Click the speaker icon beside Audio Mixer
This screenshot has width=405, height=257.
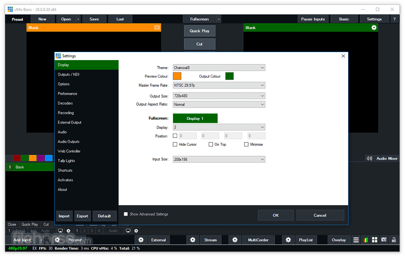(369, 159)
